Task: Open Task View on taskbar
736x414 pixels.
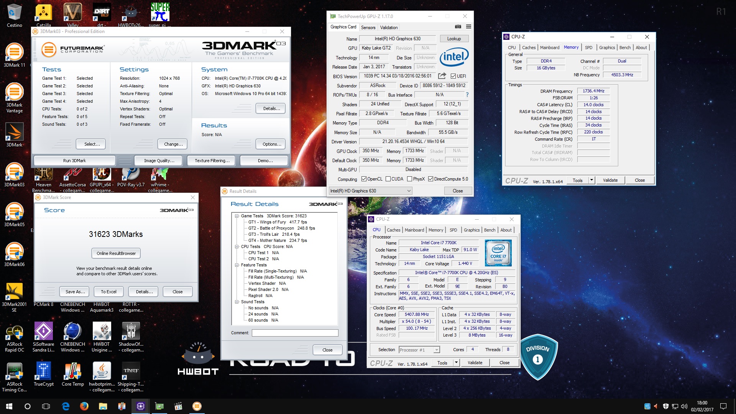Action: click(46, 406)
